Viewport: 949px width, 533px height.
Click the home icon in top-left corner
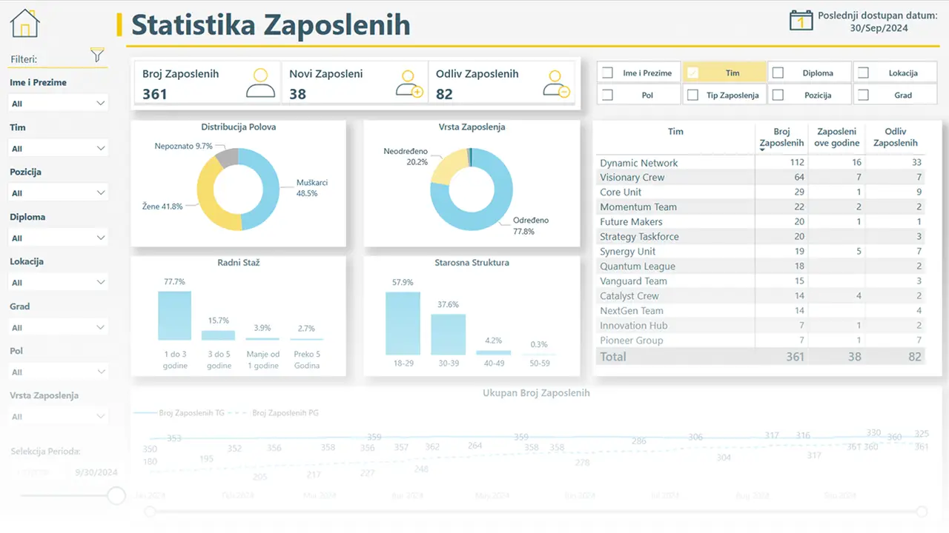click(x=24, y=23)
